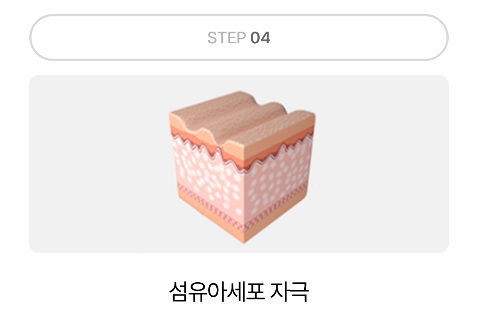The width and height of the screenshot is (478, 321).
Task: Click the right rounded end of the STEP pill
Action: point(435,38)
